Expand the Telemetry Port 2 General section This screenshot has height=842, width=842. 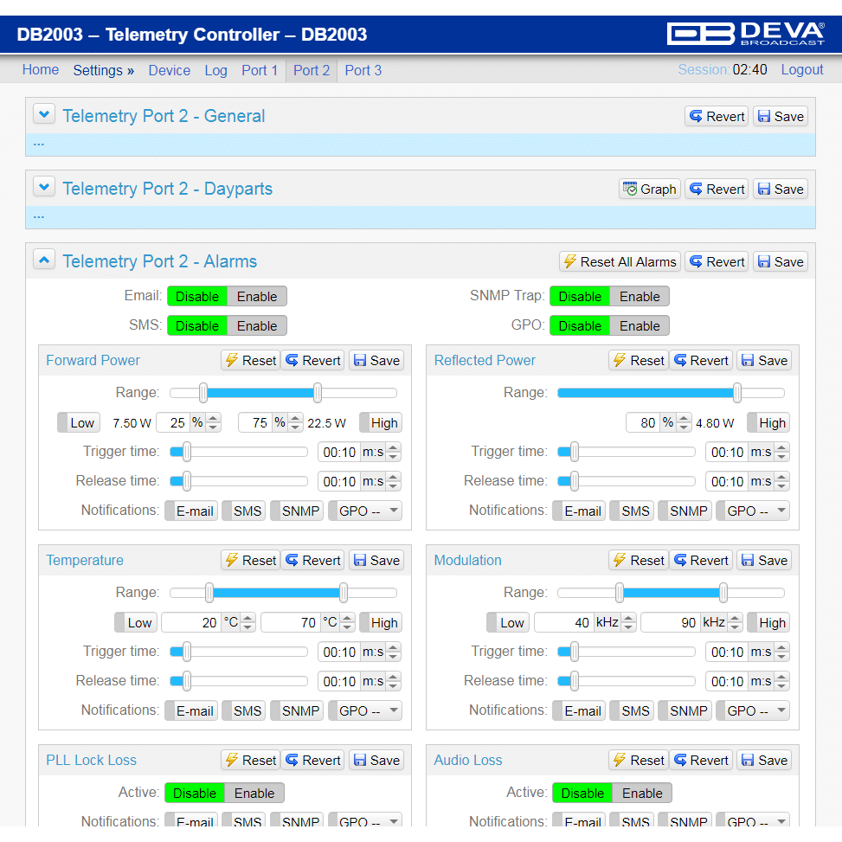(44, 114)
